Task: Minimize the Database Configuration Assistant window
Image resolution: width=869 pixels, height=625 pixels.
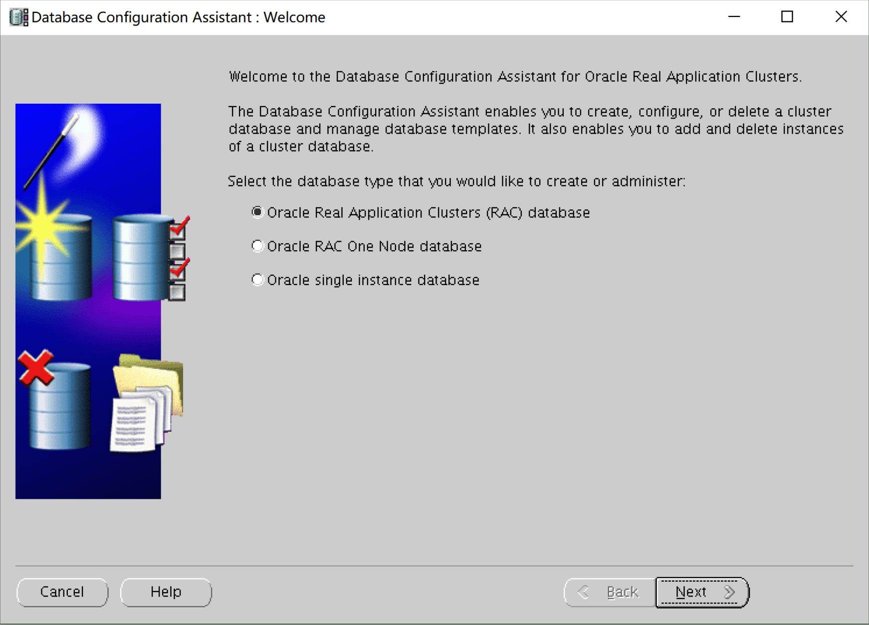Action: pos(734,17)
